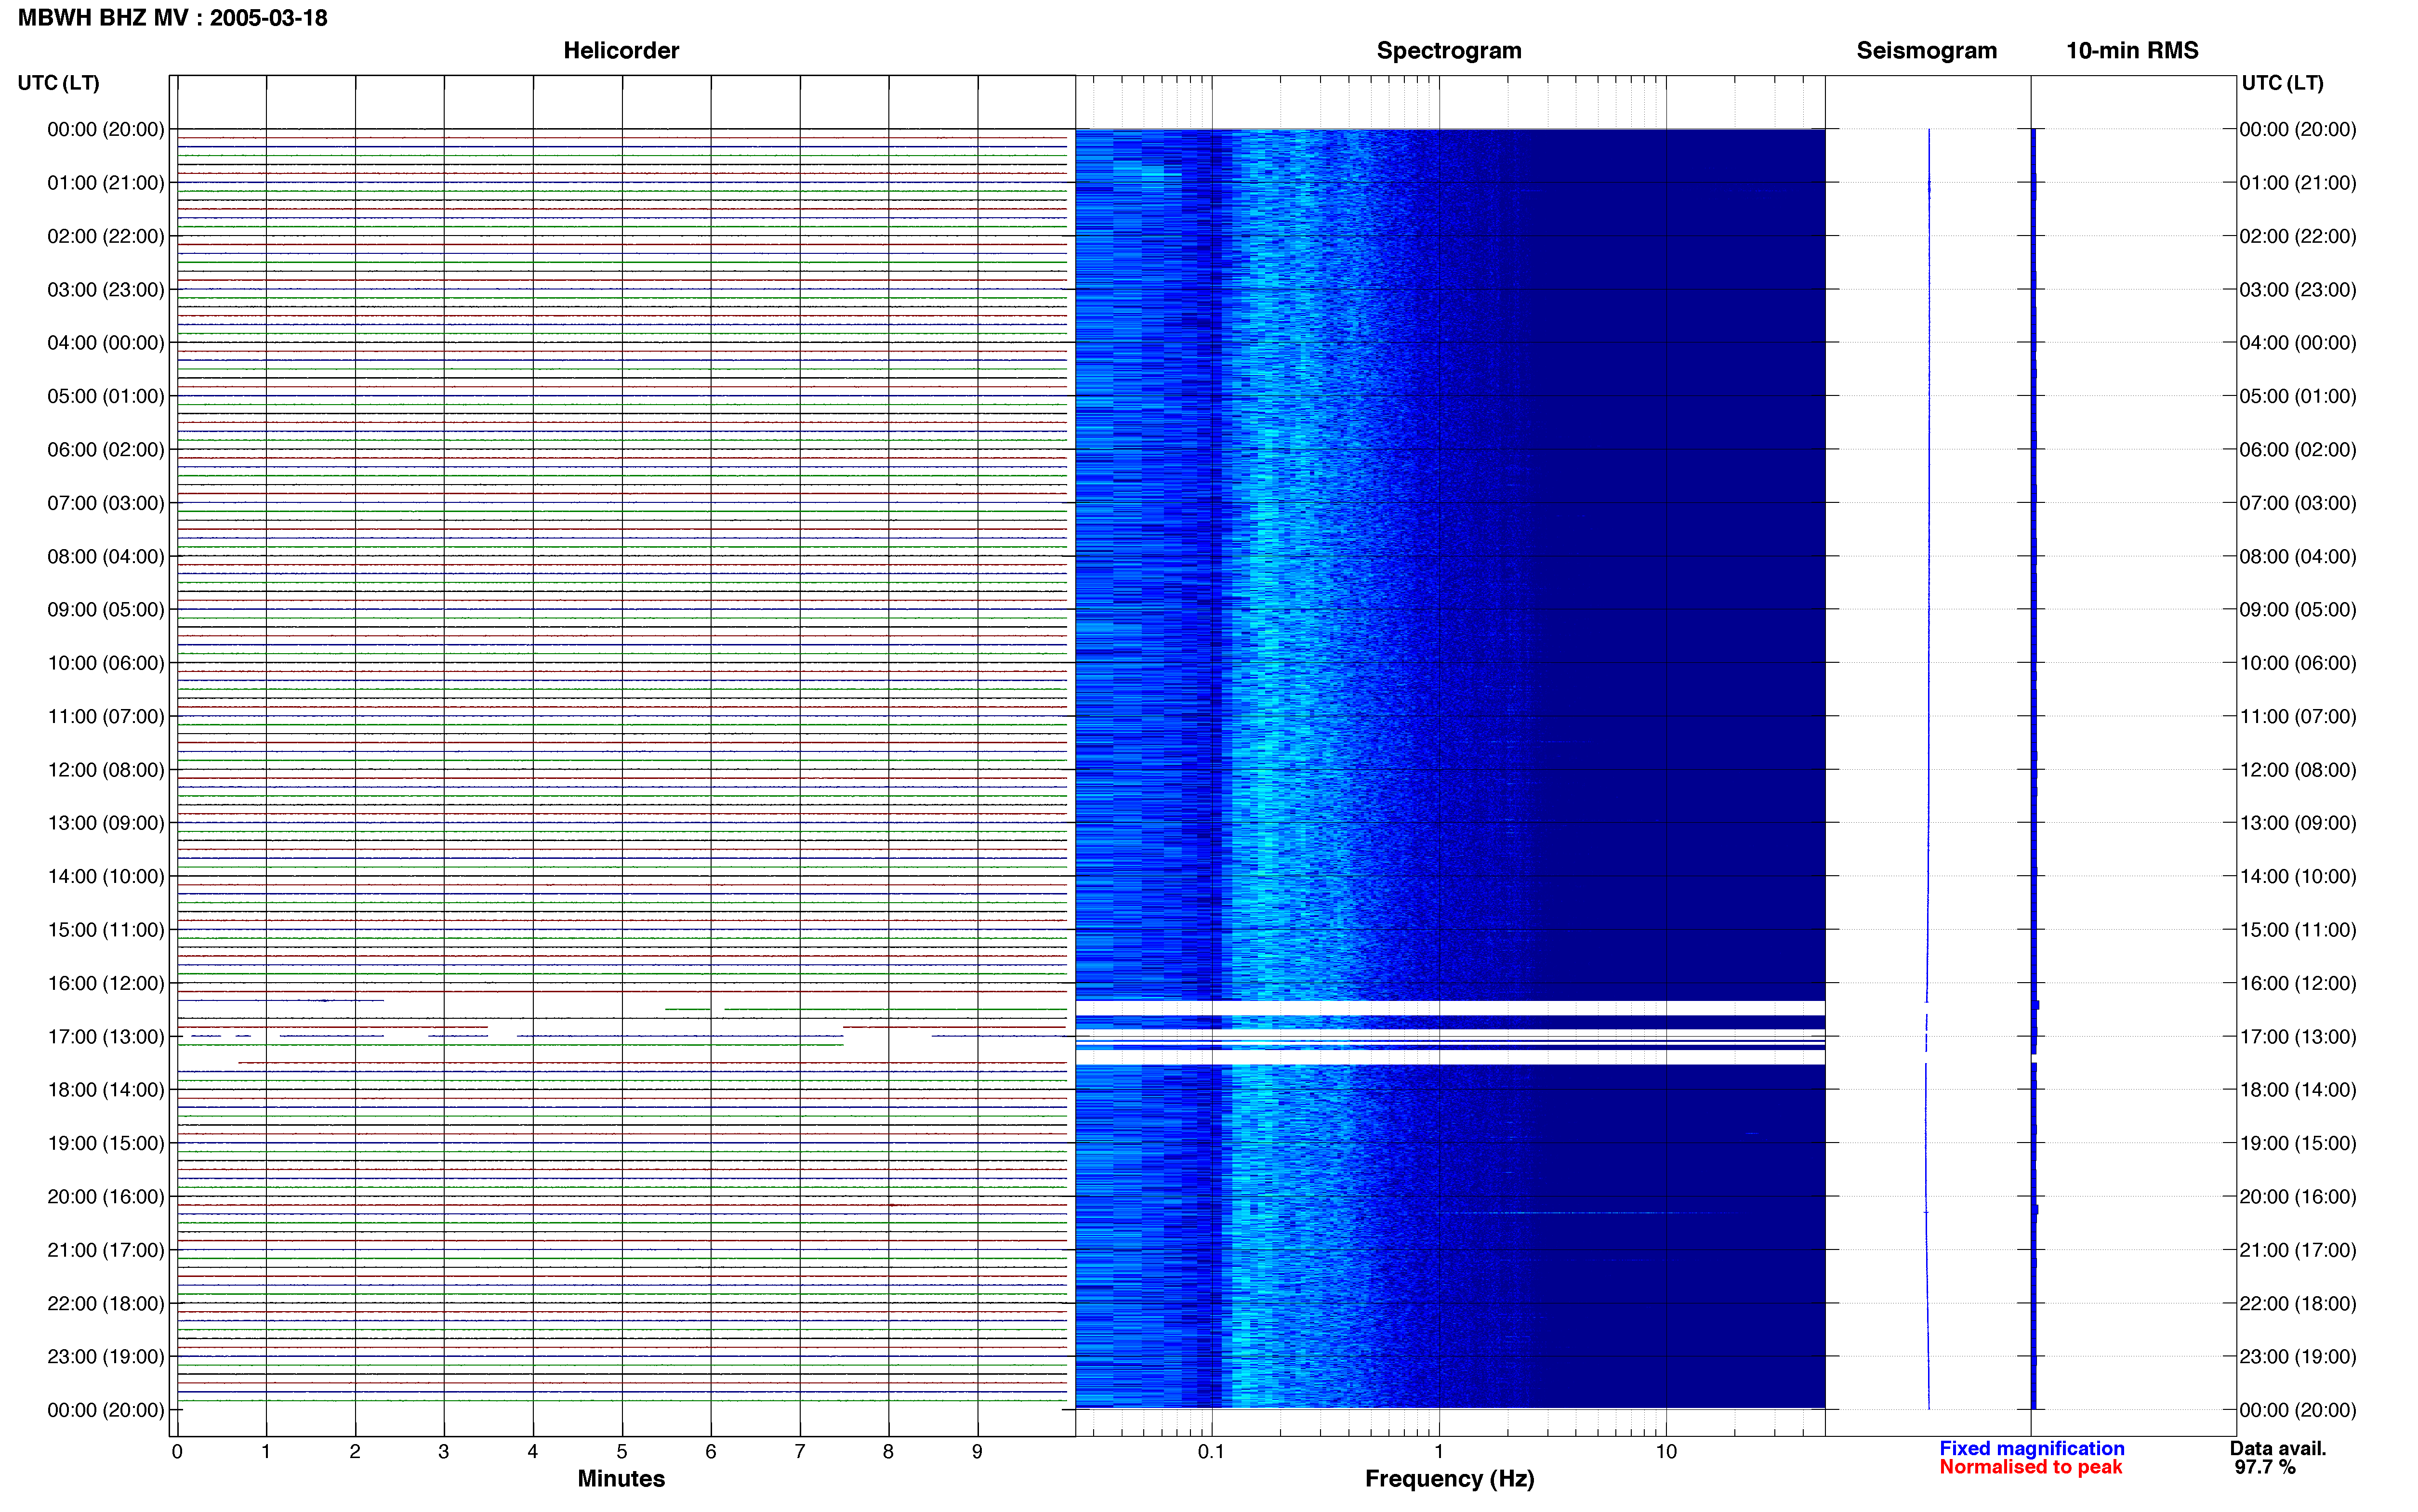Click the left '21:00 (17:00)' time label
This screenshot has height=1512, width=2418.
pyautogui.click(x=106, y=1250)
